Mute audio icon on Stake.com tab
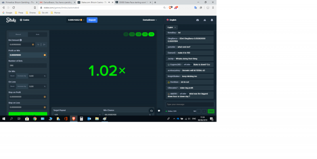Viewport: 317px width, 159px height. (x=109, y=2)
